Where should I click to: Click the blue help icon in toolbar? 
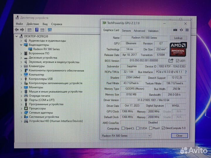(x=37, y=30)
